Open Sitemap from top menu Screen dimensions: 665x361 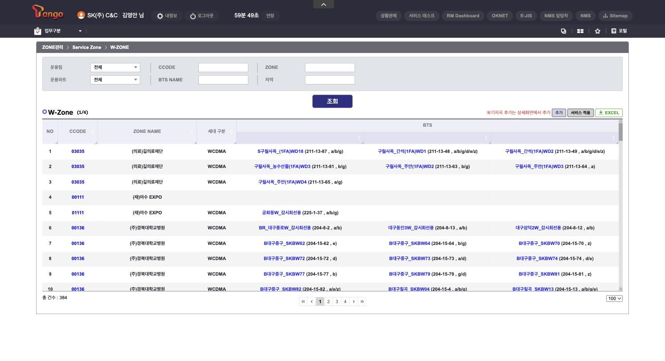point(615,16)
